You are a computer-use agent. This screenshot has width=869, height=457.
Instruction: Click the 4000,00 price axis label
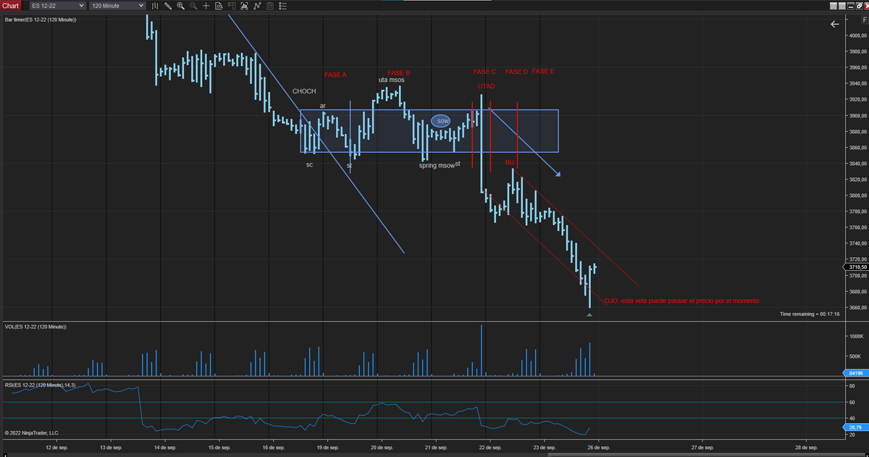[x=858, y=35]
